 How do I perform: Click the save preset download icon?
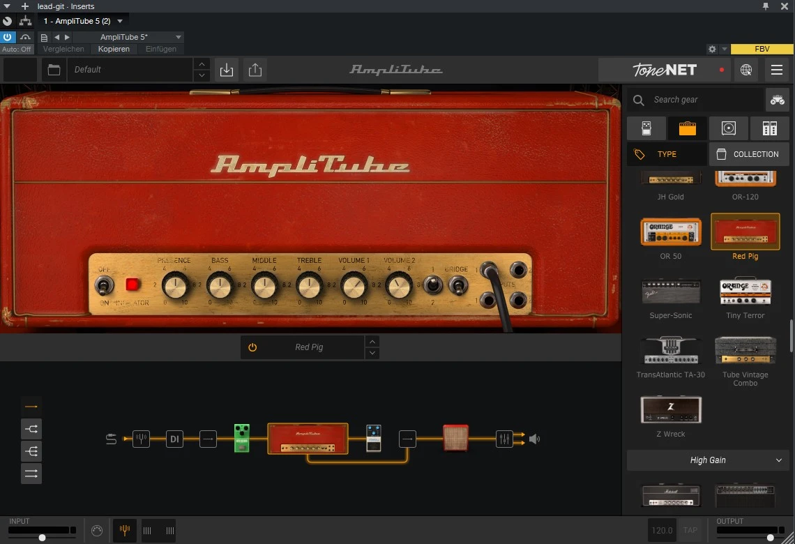(226, 70)
